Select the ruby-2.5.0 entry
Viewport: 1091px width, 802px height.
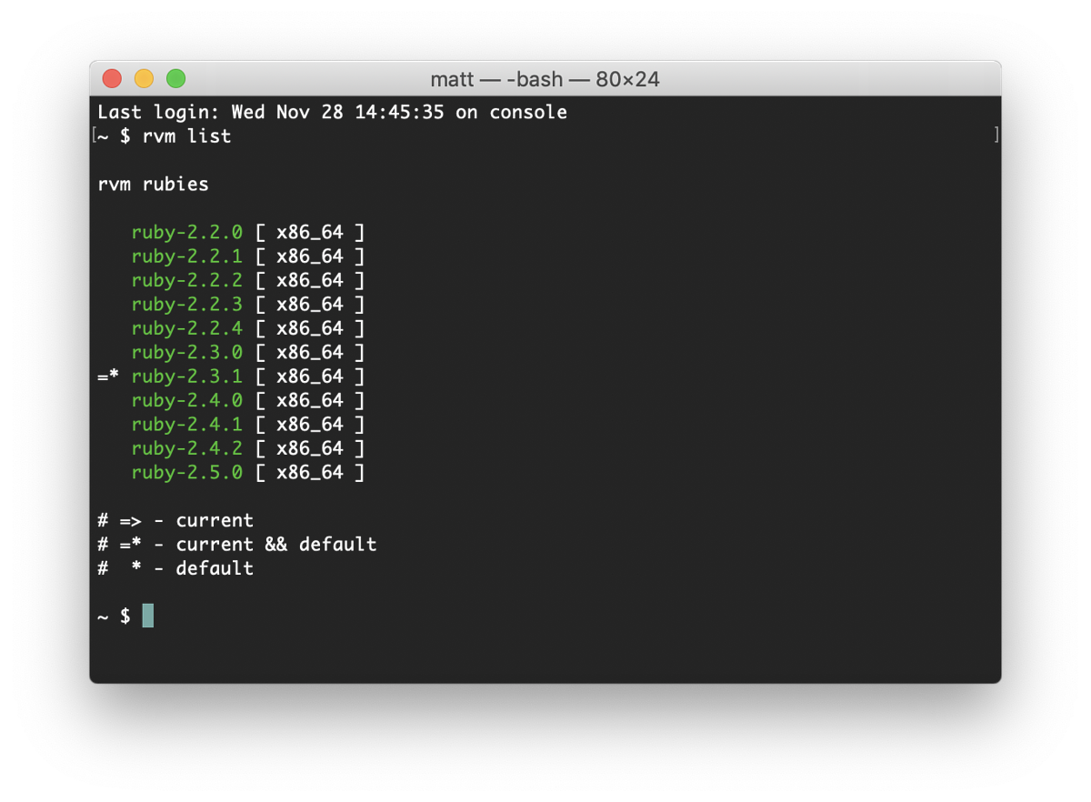188,472
